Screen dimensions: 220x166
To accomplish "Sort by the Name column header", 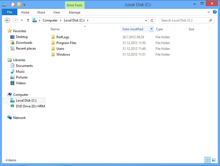I will pyautogui.click(x=55, y=29).
